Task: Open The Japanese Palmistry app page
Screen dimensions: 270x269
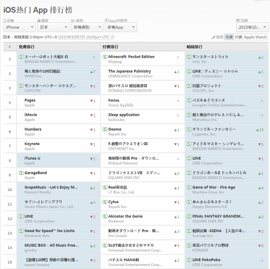Action: 130,71
